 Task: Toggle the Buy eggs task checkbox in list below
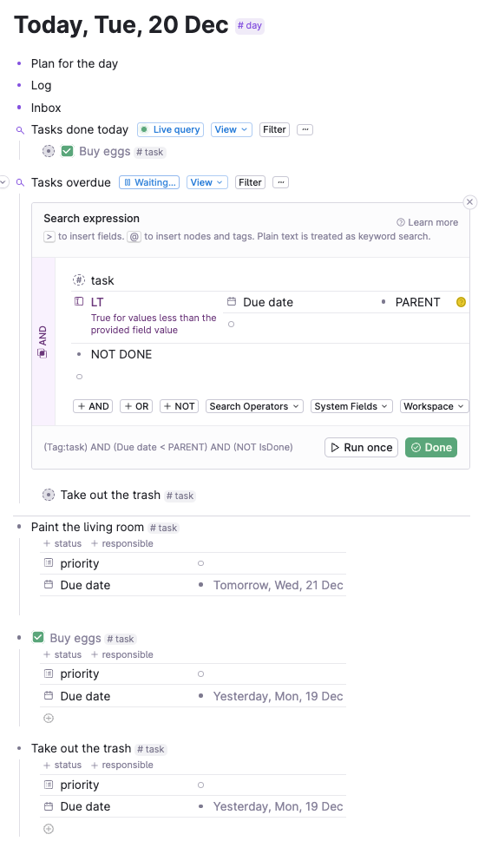tap(38, 638)
